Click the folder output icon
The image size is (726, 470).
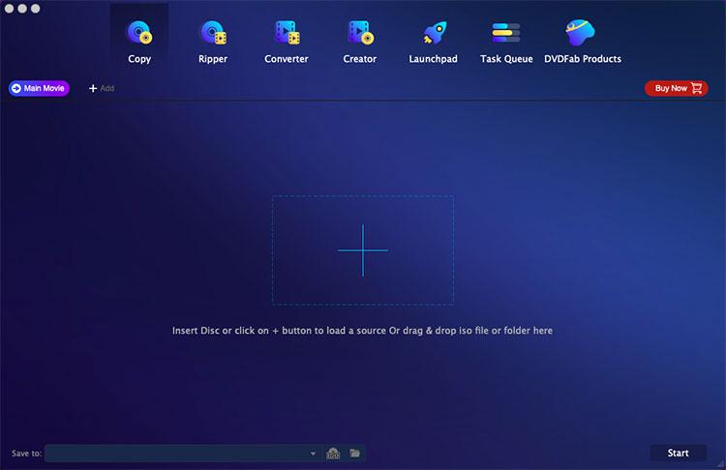click(x=355, y=454)
